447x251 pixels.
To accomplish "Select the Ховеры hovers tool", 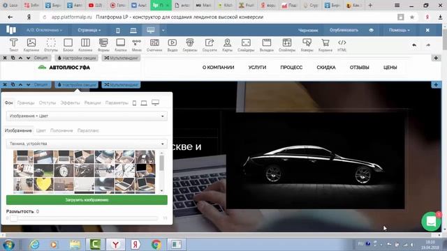I will click(x=307, y=45).
